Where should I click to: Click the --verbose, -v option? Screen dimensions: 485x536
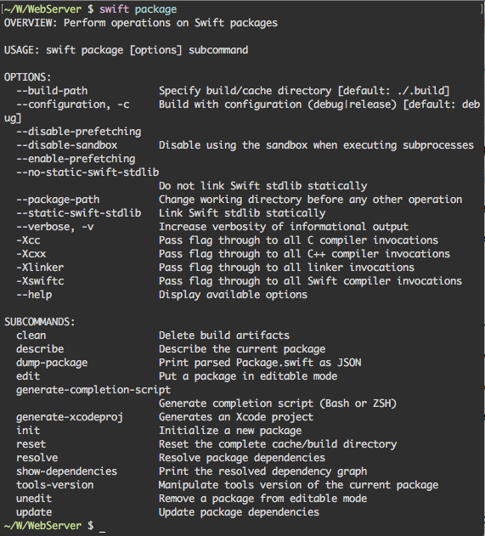(x=54, y=227)
